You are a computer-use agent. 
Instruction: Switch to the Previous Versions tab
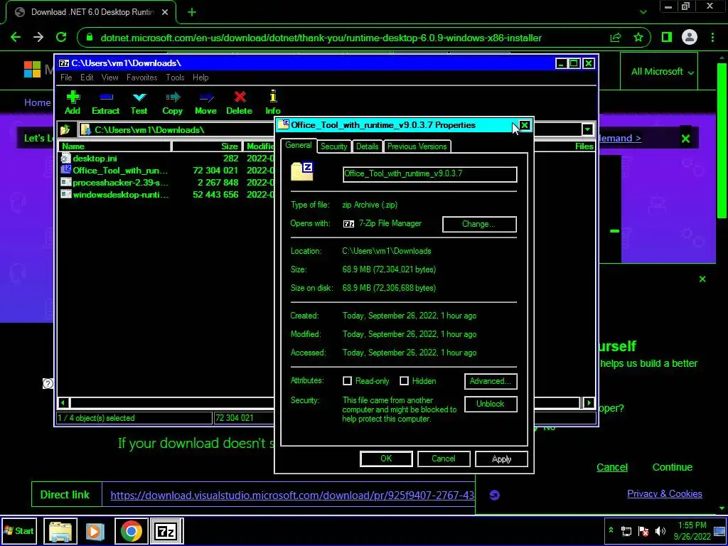[x=417, y=146]
